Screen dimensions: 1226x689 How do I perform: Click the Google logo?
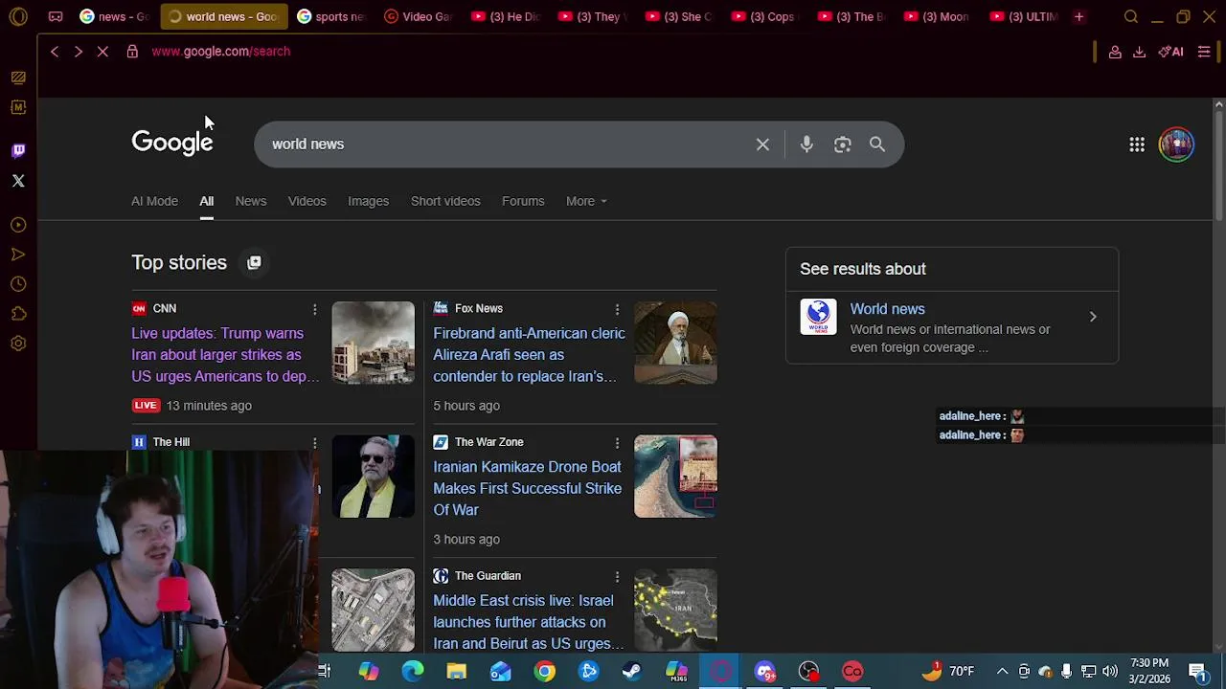(x=172, y=144)
